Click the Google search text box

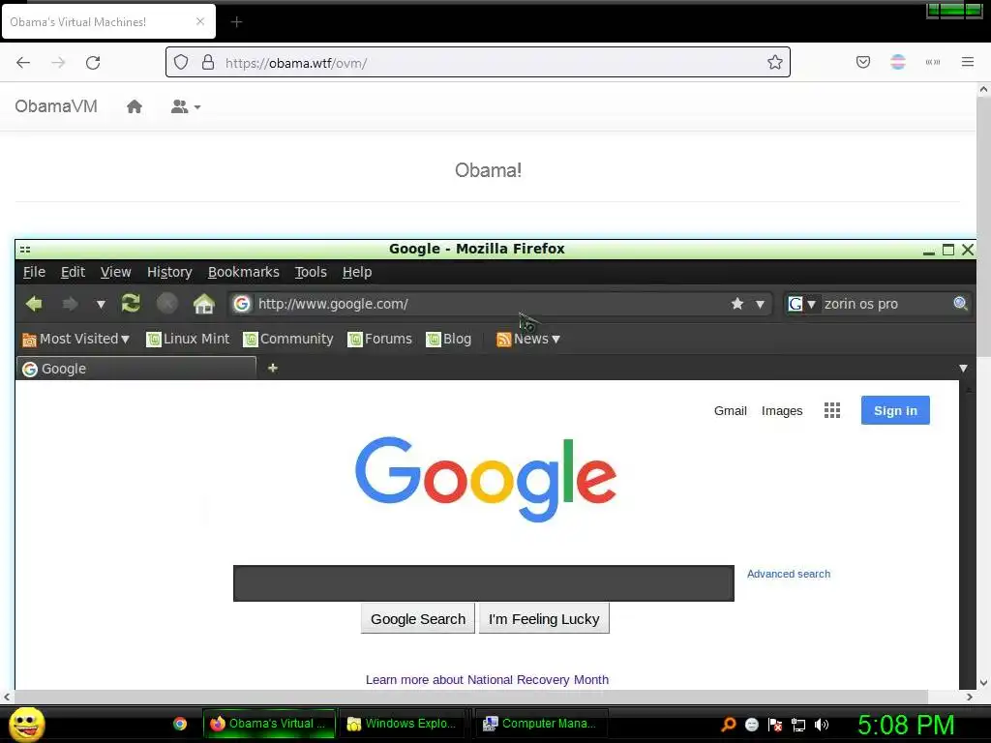484,583
